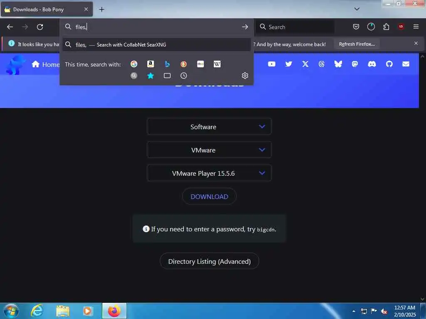426x319 pixels.
Task: Click the Refresh Firefox... button
Action: (357, 44)
